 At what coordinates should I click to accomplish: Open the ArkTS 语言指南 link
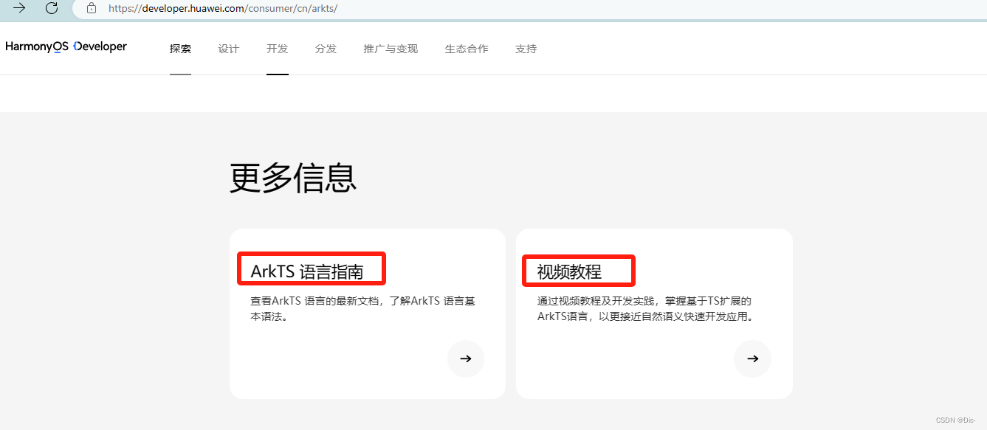point(309,268)
